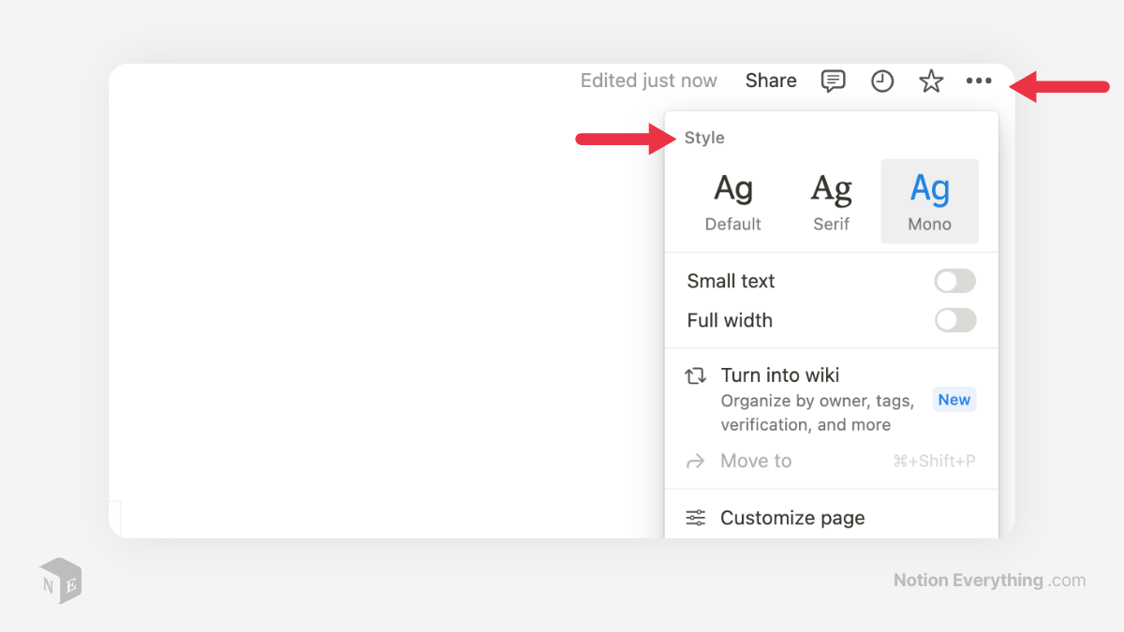Click the Move to arrow icon
Screen dimensions: 1124x632
tap(695, 460)
